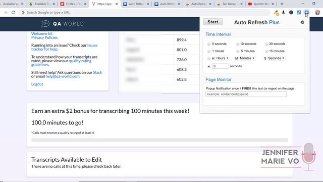Viewport: 323px width, 182px height.
Task: Open the quality rating guidelines link
Action: coord(61,63)
